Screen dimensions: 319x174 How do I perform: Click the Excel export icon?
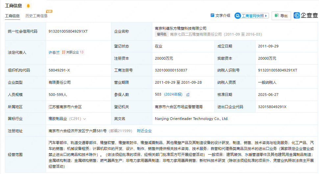(x=277, y=15)
